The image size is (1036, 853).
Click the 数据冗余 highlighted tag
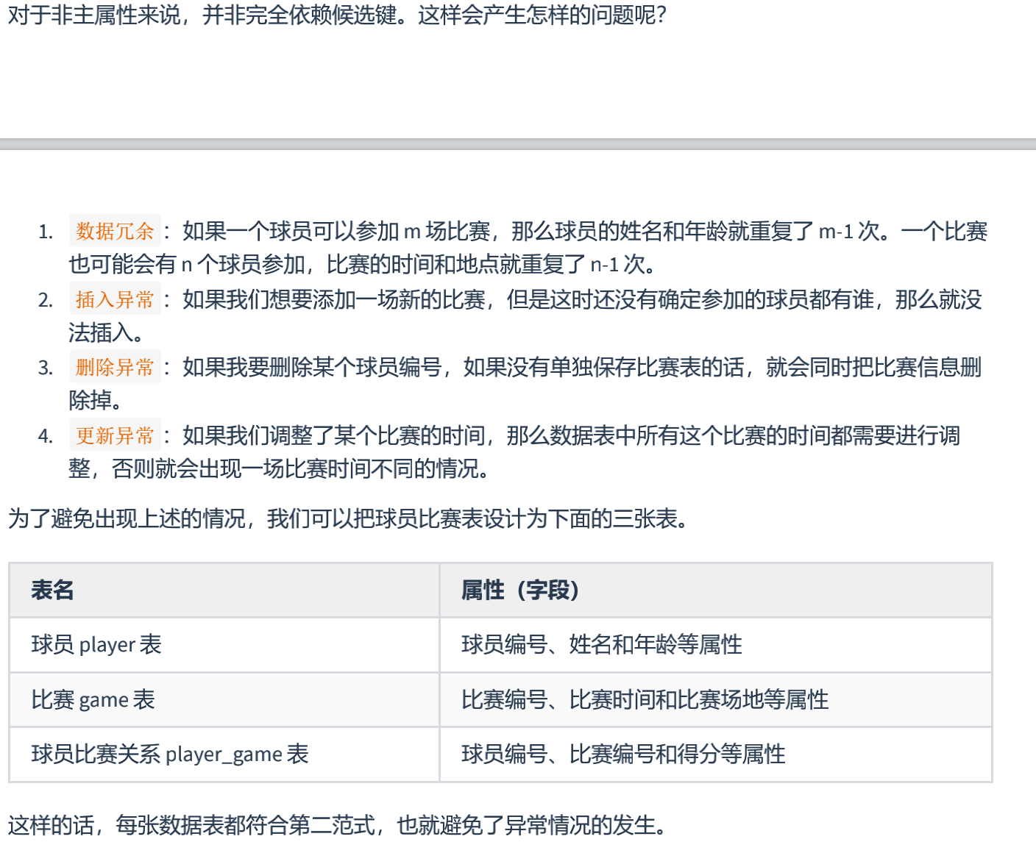click(114, 230)
